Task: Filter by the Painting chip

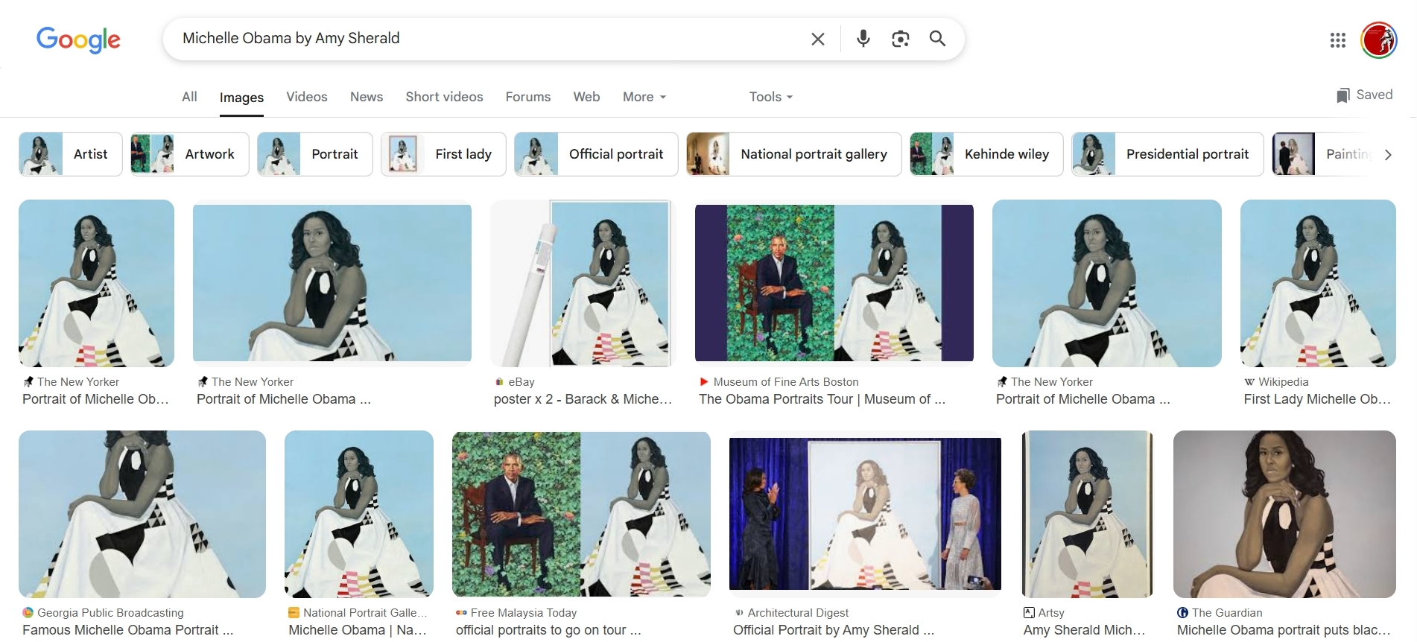Action: [1322, 154]
